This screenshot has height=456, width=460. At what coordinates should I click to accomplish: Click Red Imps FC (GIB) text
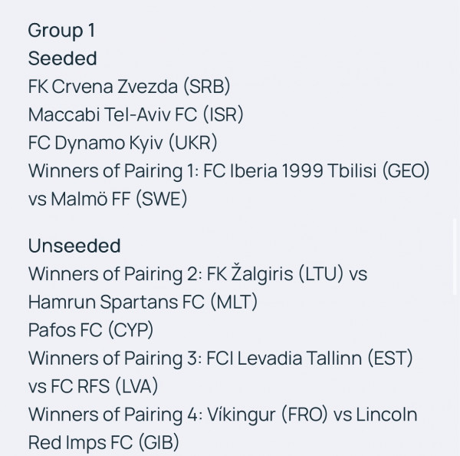click(x=103, y=442)
